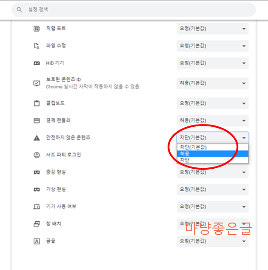The width and height of the screenshot is (268, 270).
Task: Click the 가상 현실 label
Action: pyautogui.click(x=56, y=189)
